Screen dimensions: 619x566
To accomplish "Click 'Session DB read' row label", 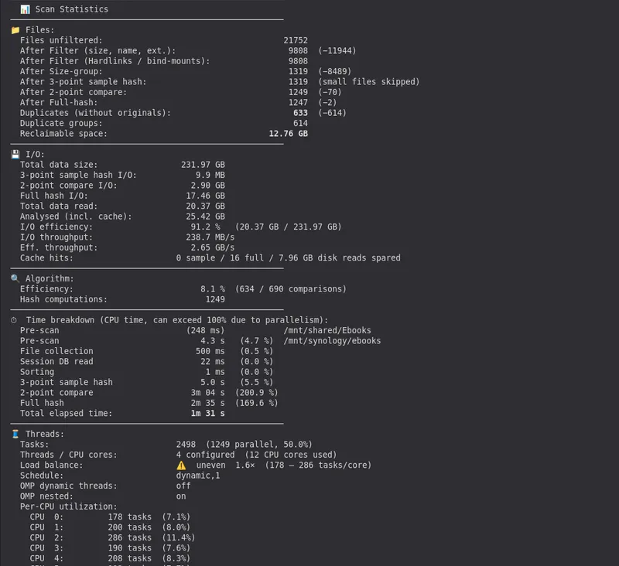I will tap(56, 361).
